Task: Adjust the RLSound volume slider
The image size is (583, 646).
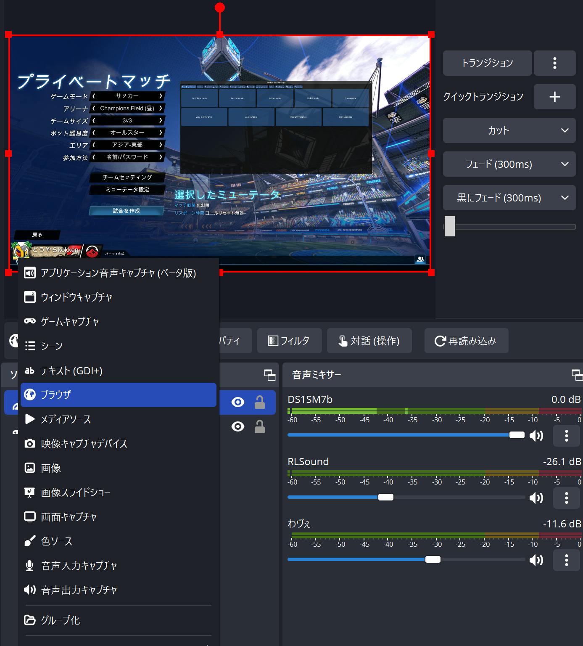Action: pyautogui.click(x=386, y=497)
